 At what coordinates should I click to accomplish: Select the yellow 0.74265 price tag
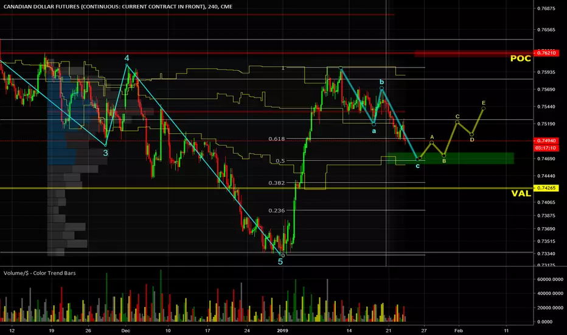[546, 188]
